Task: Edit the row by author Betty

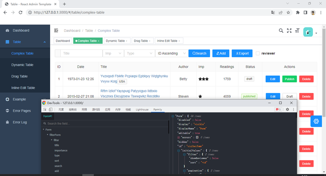Action: coord(273,79)
